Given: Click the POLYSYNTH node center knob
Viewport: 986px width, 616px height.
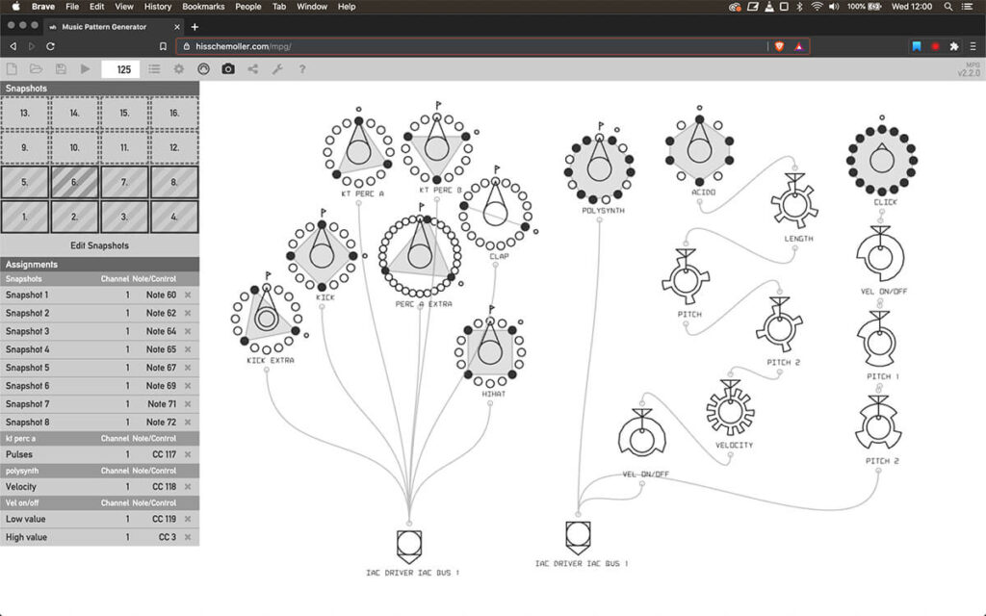Looking at the screenshot, I should (x=599, y=167).
